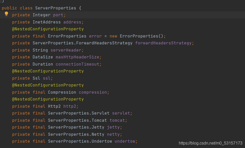Click the tomcat field name
245x148 pixels.
pos(117,120)
